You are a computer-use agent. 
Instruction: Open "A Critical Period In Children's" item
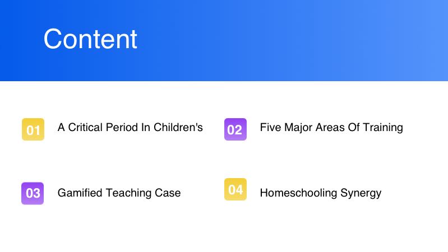130,128
